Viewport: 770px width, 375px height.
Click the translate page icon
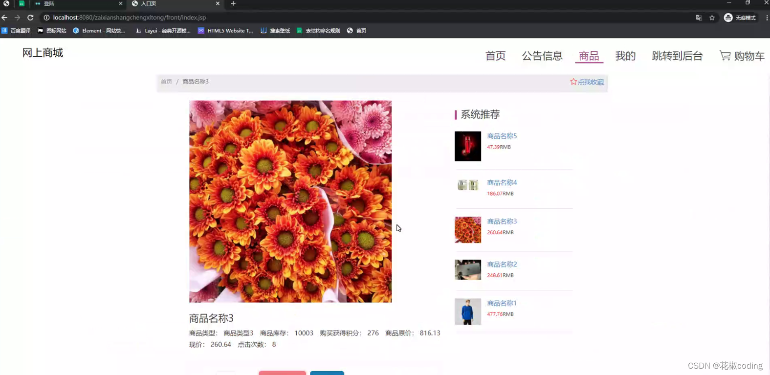click(x=699, y=18)
